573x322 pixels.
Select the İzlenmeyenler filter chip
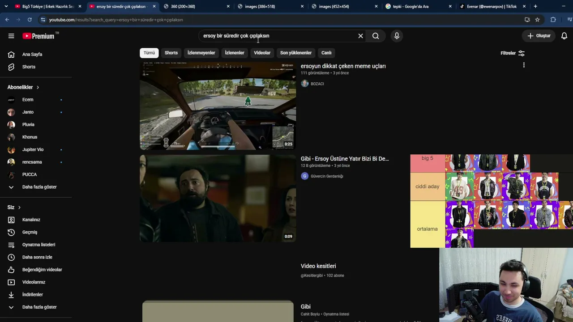(201, 53)
